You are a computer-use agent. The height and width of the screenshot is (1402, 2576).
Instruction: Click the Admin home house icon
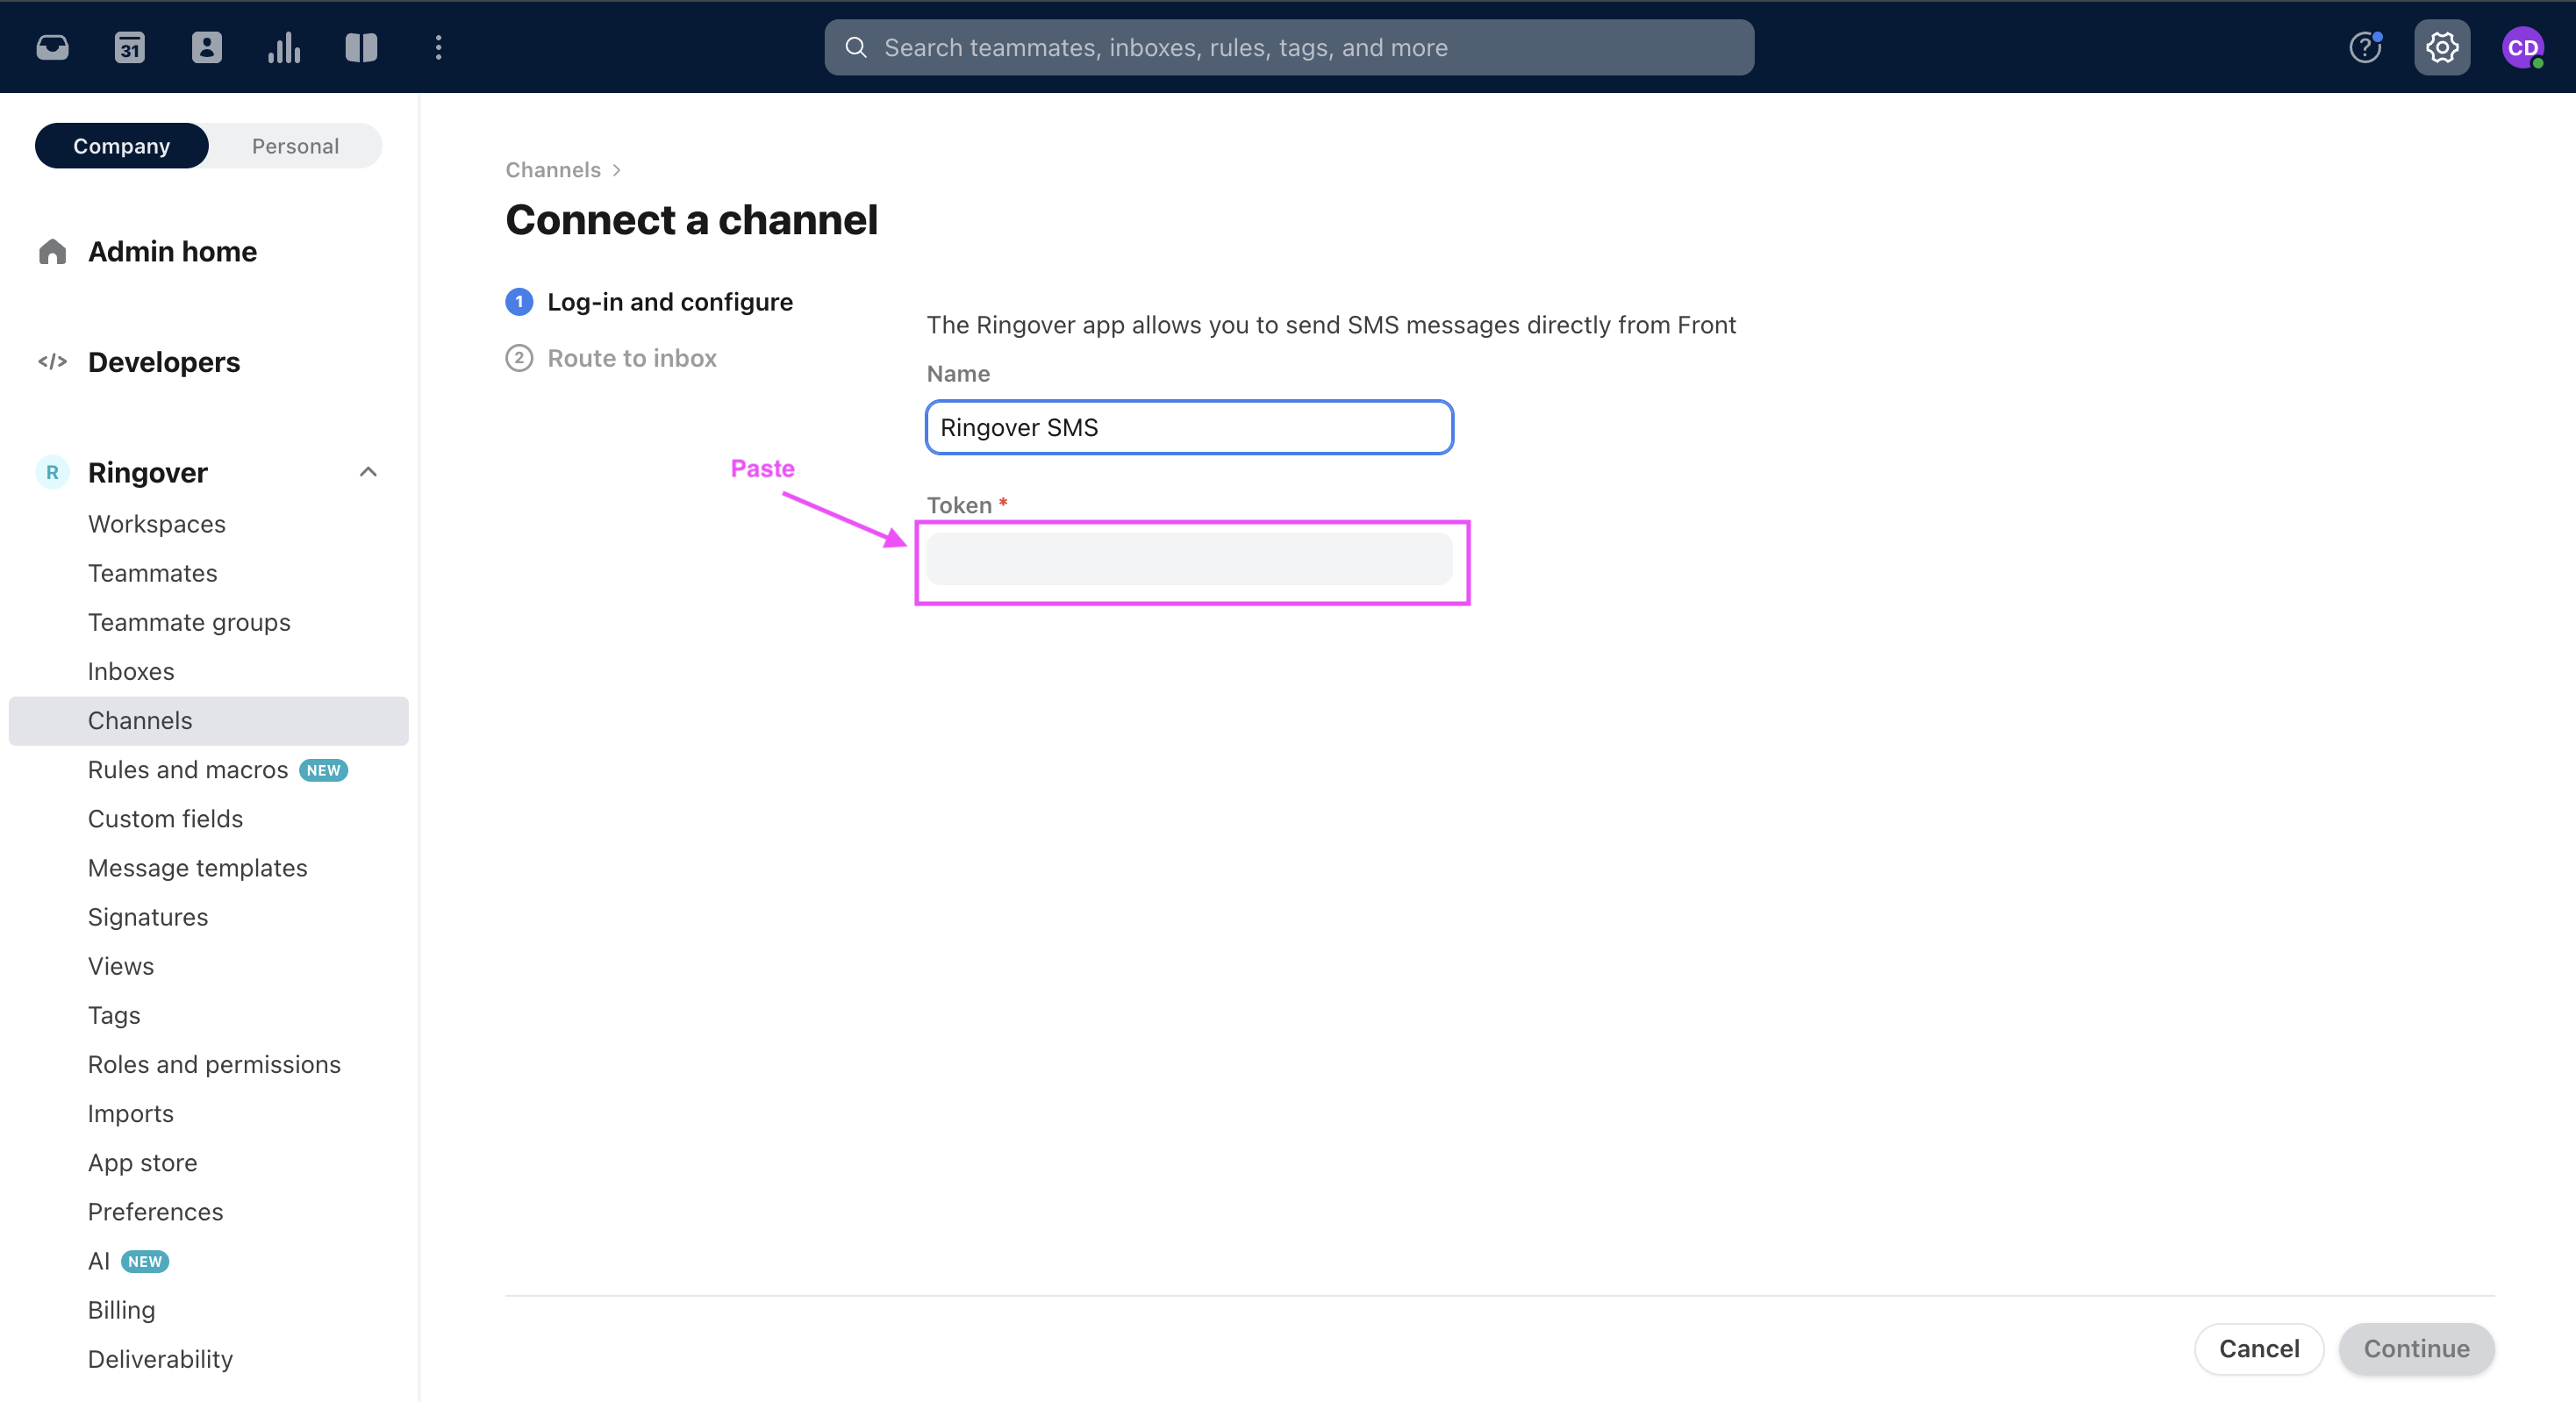tap(52, 251)
